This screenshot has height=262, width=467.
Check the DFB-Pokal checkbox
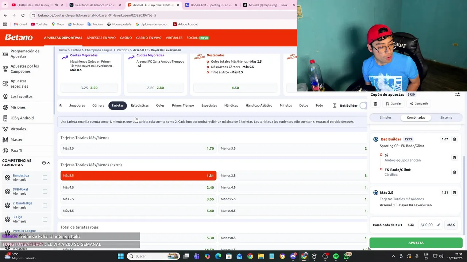pyautogui.click(x=45, y=191)
